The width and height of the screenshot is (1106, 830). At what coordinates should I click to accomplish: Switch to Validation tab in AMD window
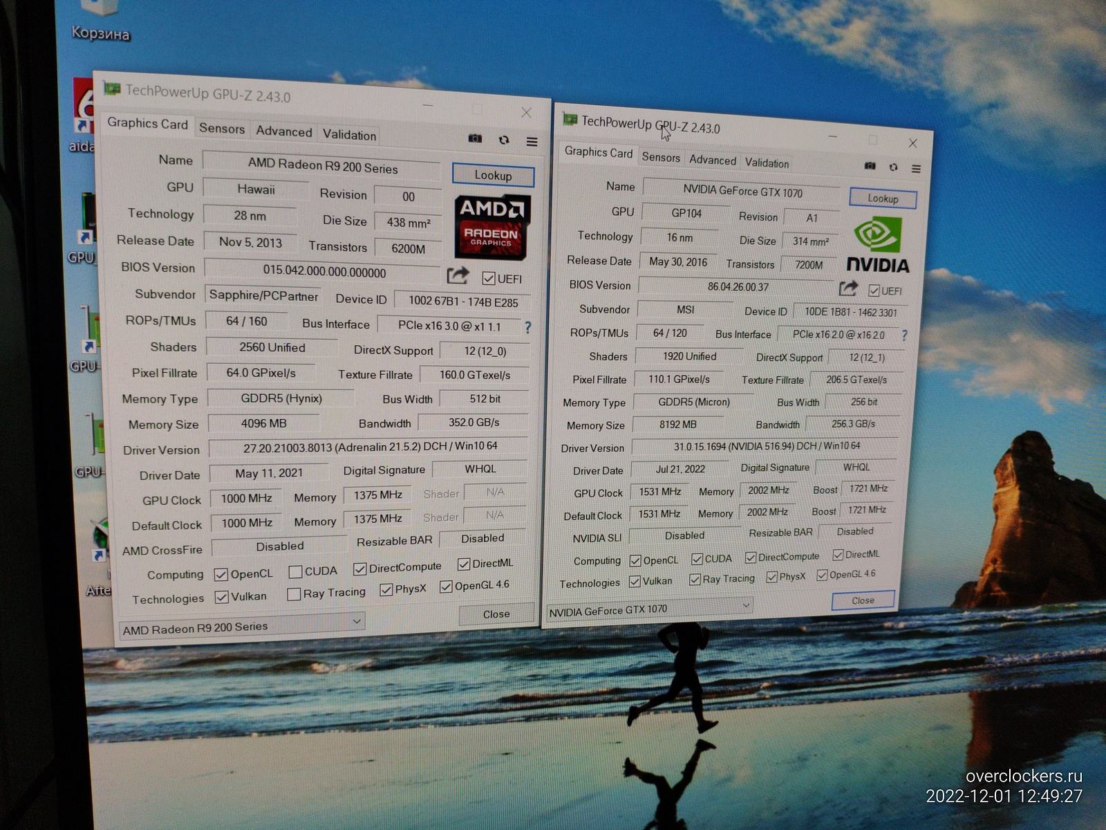point(350,135)
